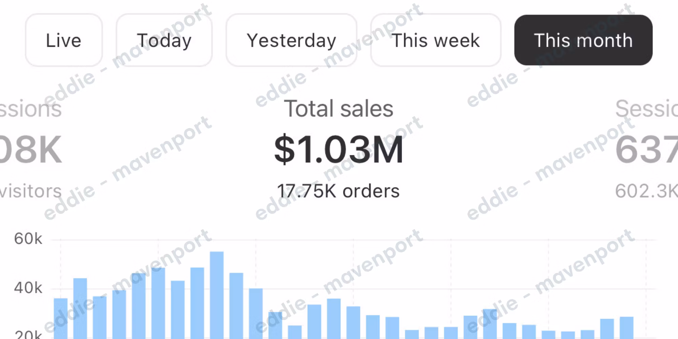The height and width of the screenshot is (339, 678).
Task: Tap the $1.03M sales figure
Action: [x=339, y=149]
